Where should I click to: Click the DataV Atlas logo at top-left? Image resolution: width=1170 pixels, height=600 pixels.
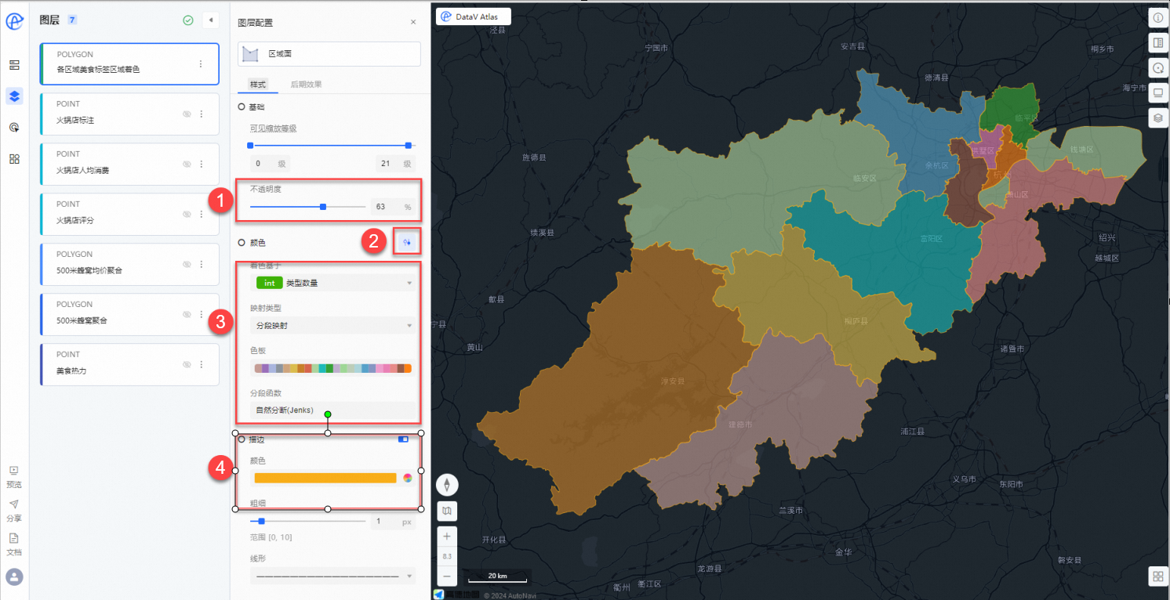(14, 21)
